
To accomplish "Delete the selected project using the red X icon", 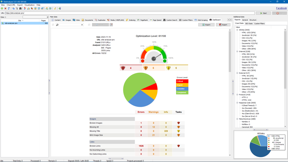I will (5, 8).
